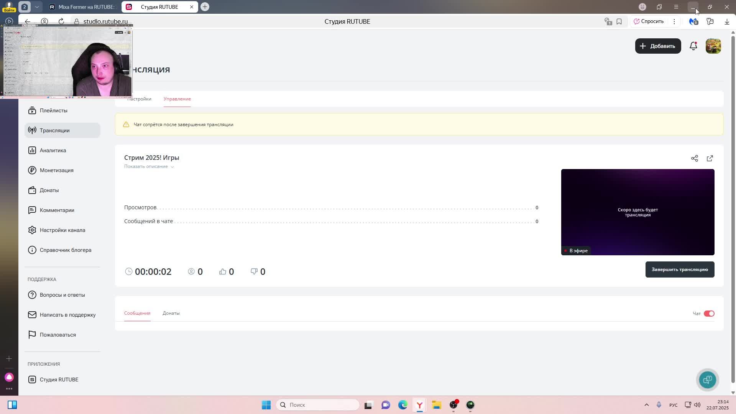This screenshot has width=736, height=414.
Task: Open the channel profile avatar
Action: [713, 46]
